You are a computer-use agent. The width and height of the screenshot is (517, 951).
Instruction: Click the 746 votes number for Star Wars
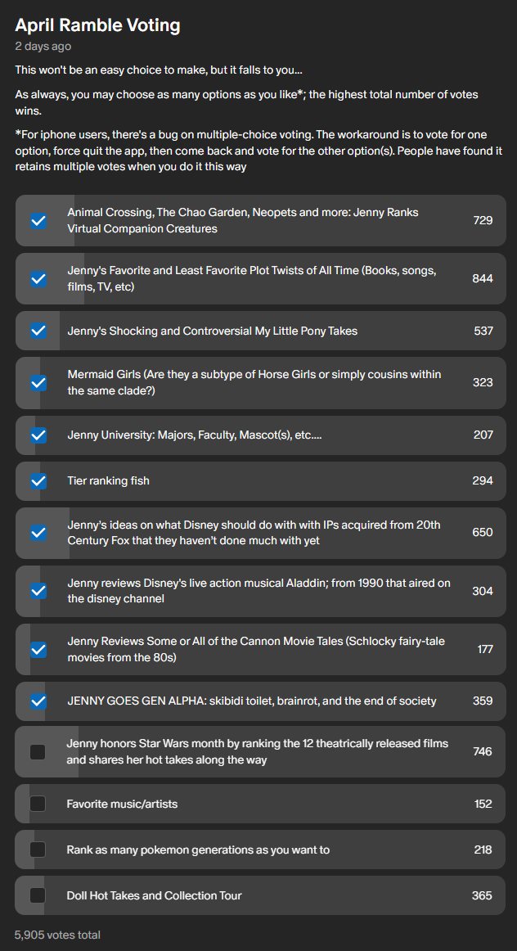483,751
